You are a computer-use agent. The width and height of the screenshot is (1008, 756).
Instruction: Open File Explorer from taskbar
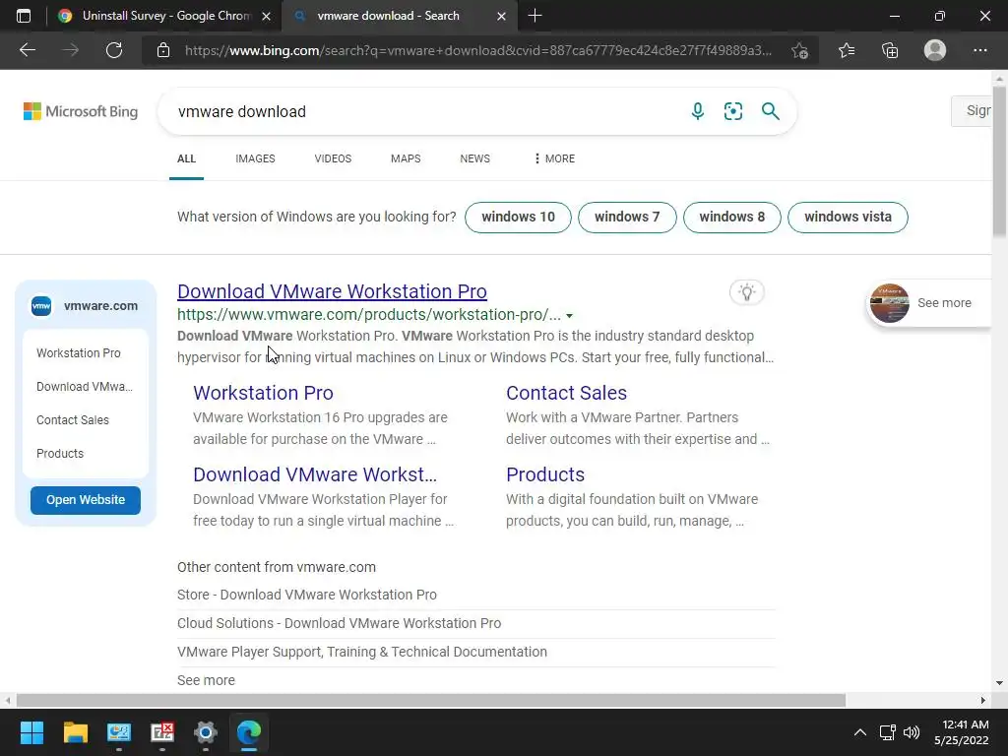[x=75, y=732]
